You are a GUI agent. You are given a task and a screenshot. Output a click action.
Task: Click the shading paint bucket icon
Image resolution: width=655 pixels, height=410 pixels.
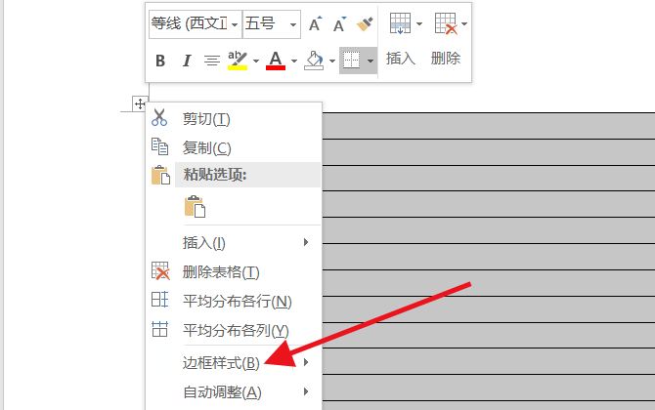pyautogui.click(x=314, y=61)
